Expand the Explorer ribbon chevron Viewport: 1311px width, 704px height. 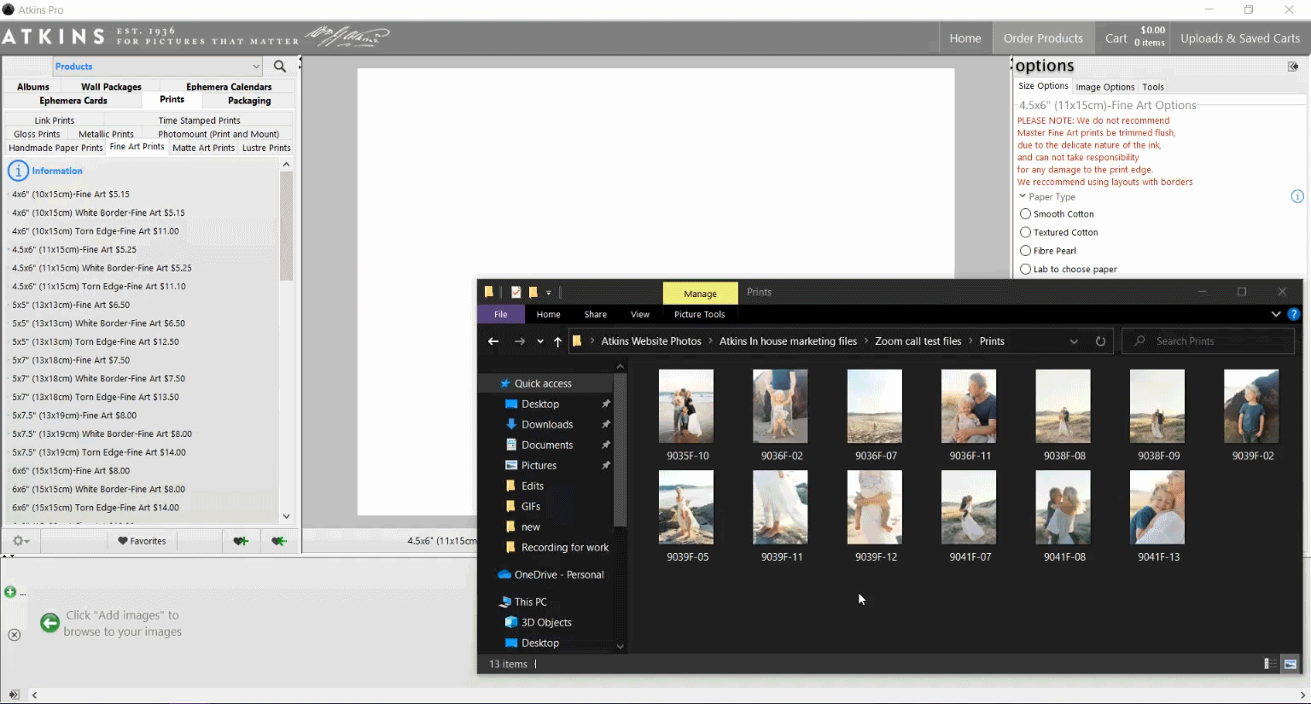tap(1276, 314)
